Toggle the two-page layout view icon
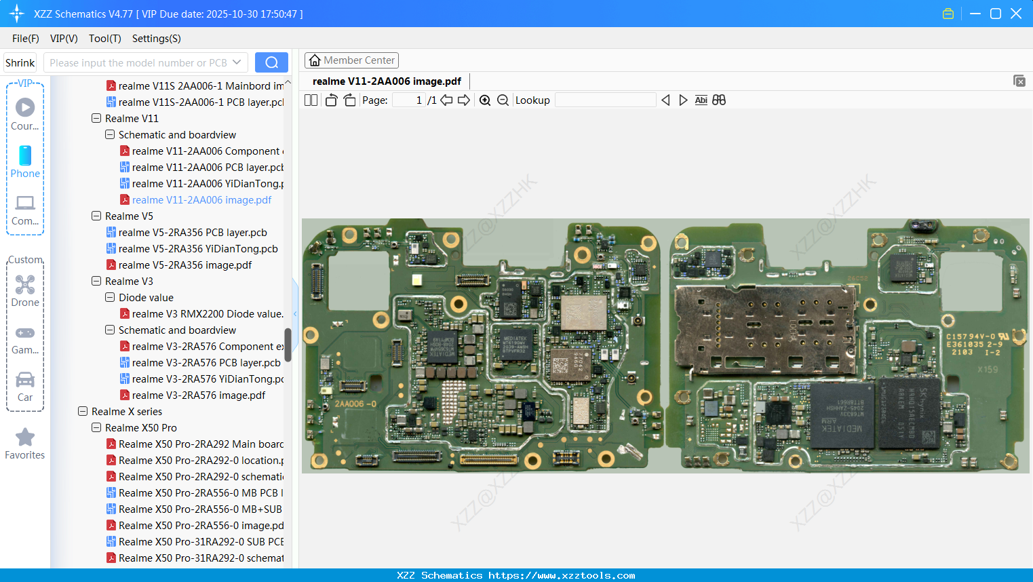 point(311,100)
